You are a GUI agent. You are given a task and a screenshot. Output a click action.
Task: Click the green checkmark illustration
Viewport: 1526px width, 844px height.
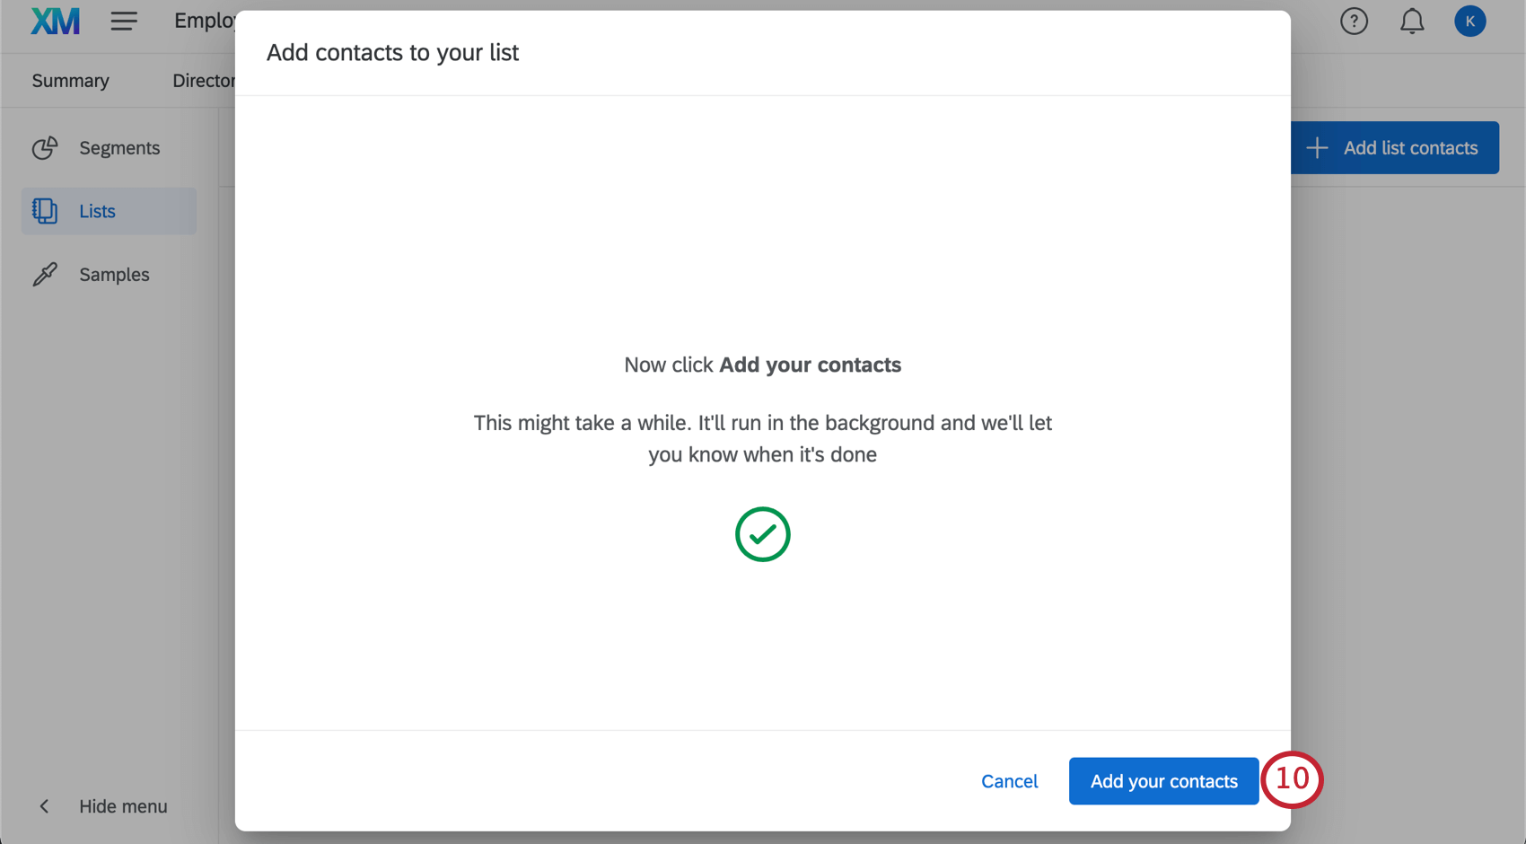(x=762, y=534)
